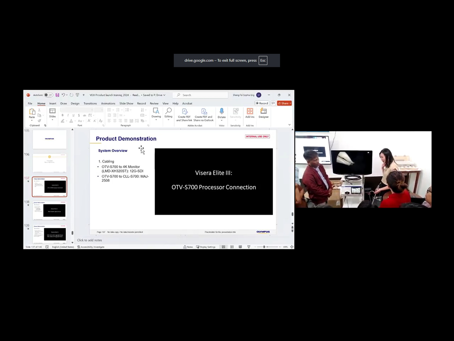
Task: Switch to Reading View icon
Action: tap(240, 247)
